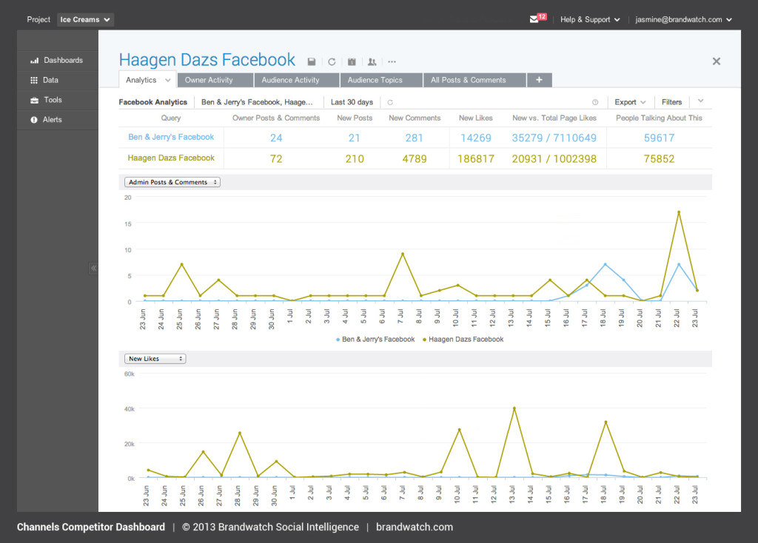Image resolution: width=758 pixels, height=543 pixels.
Task: Click the Haagen Dazs 7 Jul data point
Action: click(x=403, y=254)
